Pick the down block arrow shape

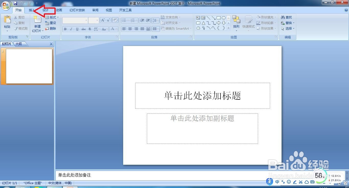(x=224, y=23)
